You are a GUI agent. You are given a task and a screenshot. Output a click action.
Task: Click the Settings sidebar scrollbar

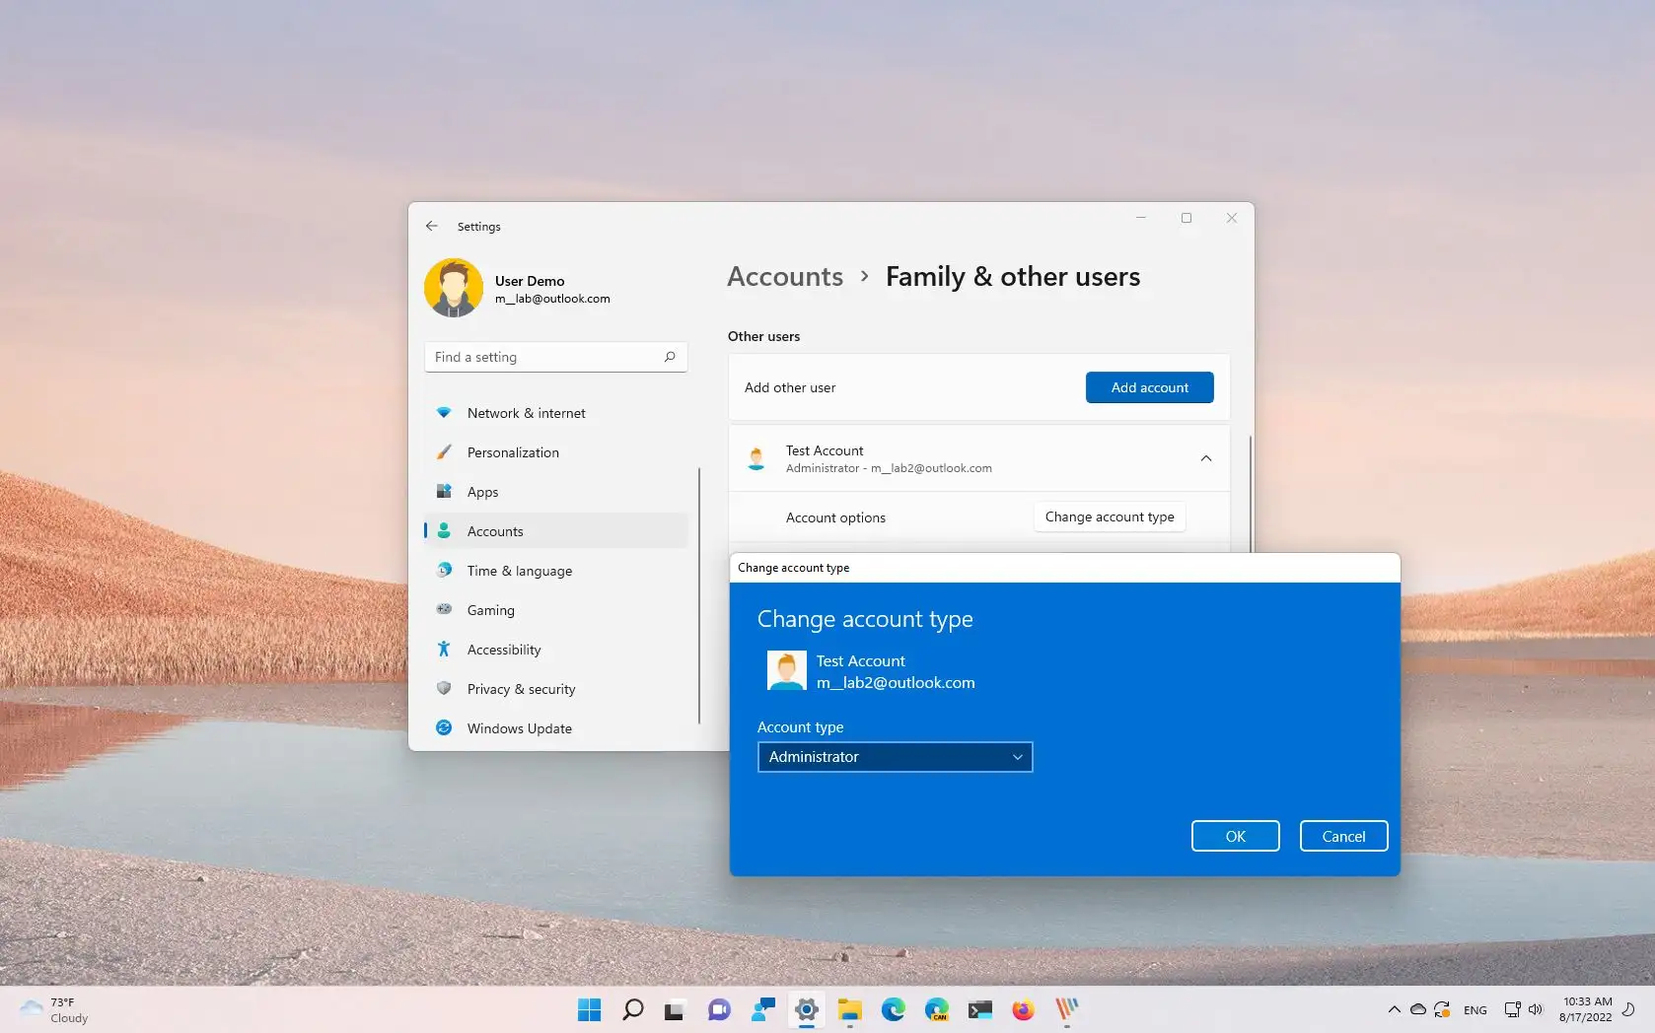(699, 595)
